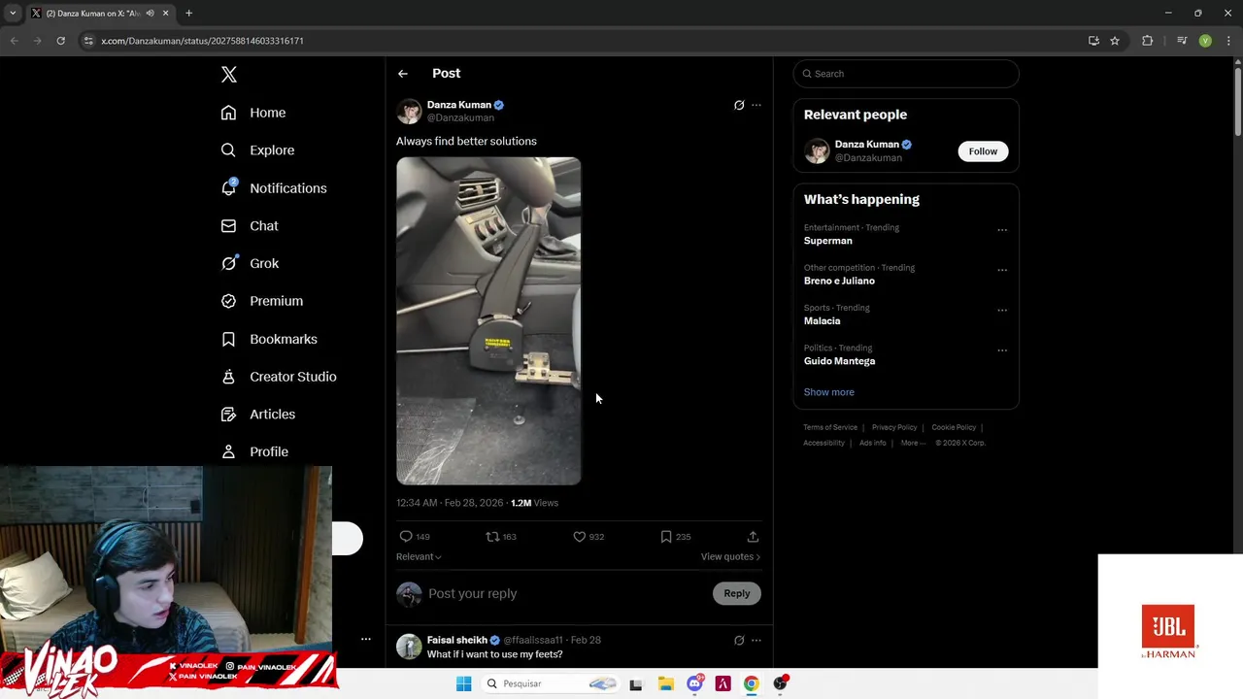Open more options for Breno e Juliano trend
The height and width of the screenshot is (699, 1243).
(1002, 270)
